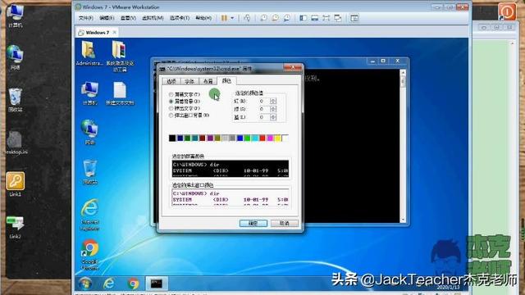Pick the yellow color swatch
The image size is (525, 295).
click(x=278, y=138)
